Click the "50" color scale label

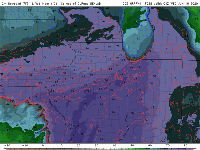tap(132, 145)
